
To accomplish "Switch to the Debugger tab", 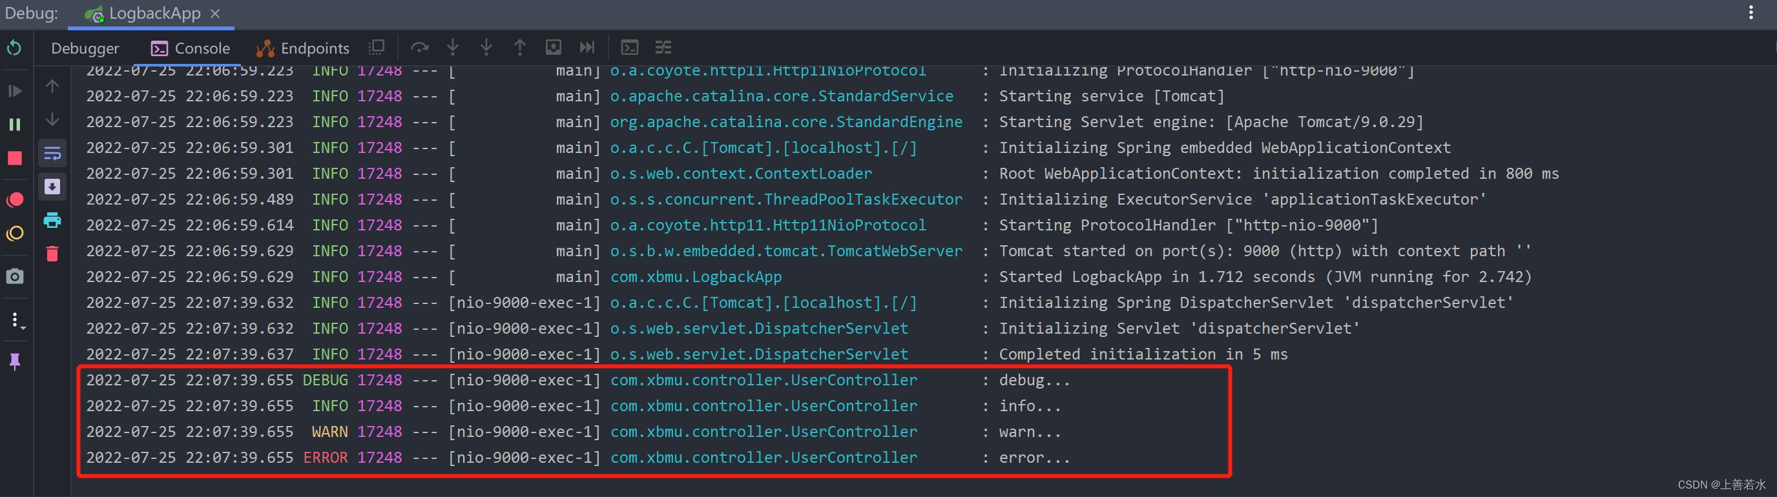I will [x=85, y=48].
